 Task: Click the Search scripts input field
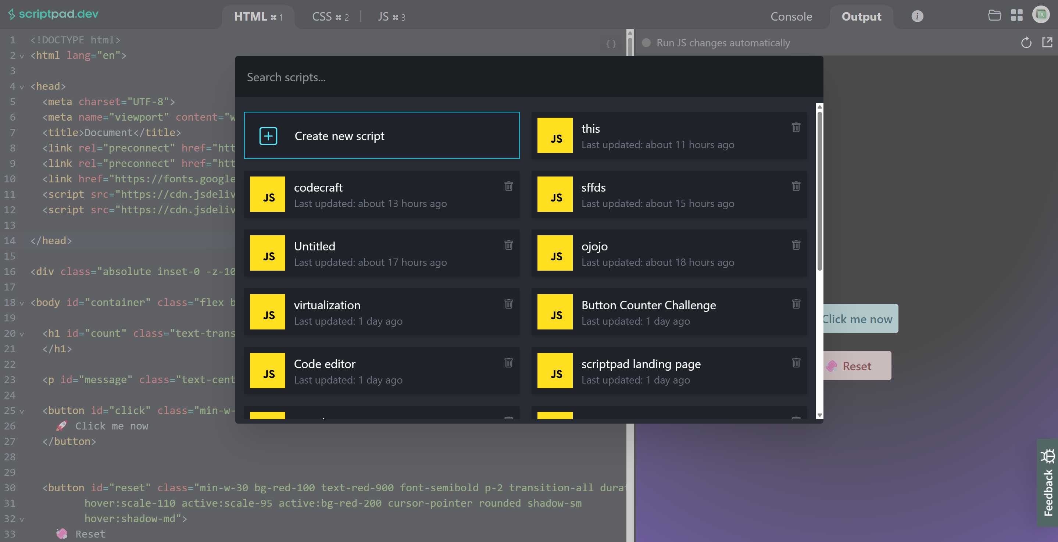[529, 77]
